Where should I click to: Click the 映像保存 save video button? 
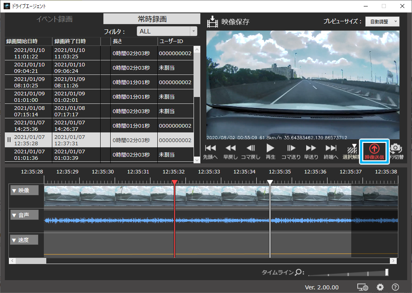point(228,22)
